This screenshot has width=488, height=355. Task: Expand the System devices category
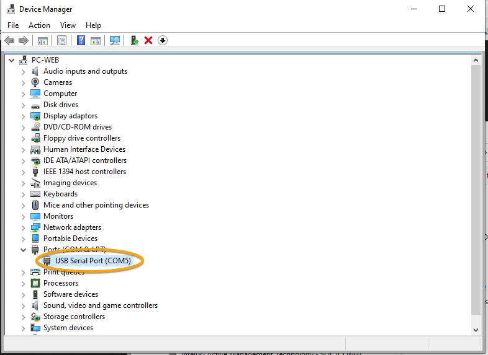(x=24, y=328)
